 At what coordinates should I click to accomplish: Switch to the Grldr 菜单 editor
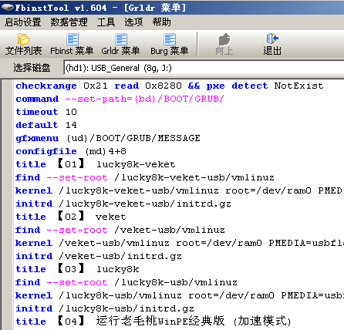[120, 44]
